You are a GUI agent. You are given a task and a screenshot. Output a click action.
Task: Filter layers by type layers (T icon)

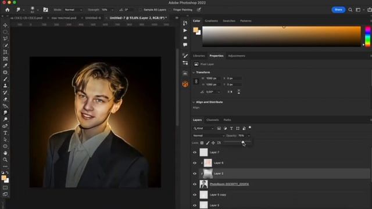click(231, 128)
